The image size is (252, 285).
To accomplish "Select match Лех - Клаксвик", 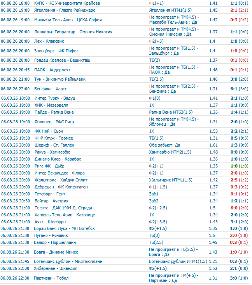I will pos(49,41).
